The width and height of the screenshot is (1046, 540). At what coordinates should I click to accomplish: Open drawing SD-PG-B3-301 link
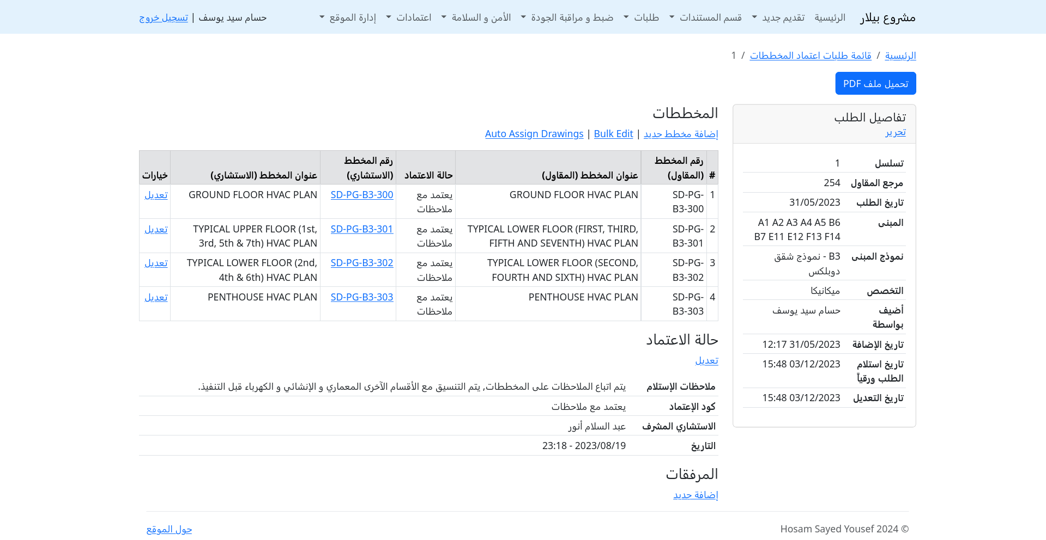click(361, 229)
